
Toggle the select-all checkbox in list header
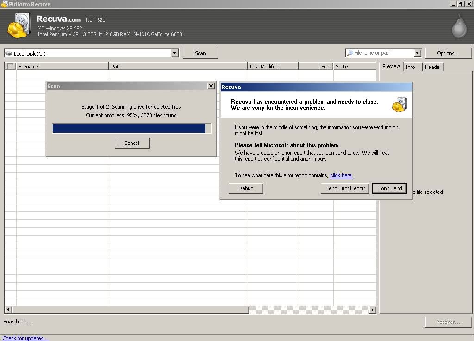click(x=10, y=66)
